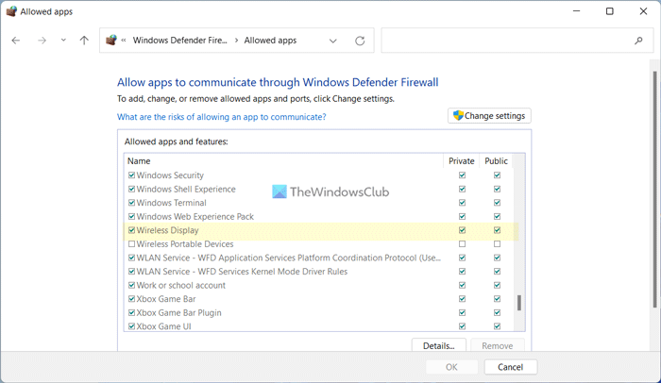Click the Allowed apps title bar icon
Screen dimensions: 661x383
[9, 11]
